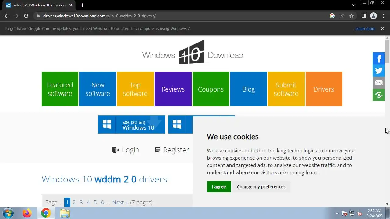Share page on Twitter sidebar icon
The width and height of the screenshot is (390, 219).
pyautogui.click(x=379, y=71)
